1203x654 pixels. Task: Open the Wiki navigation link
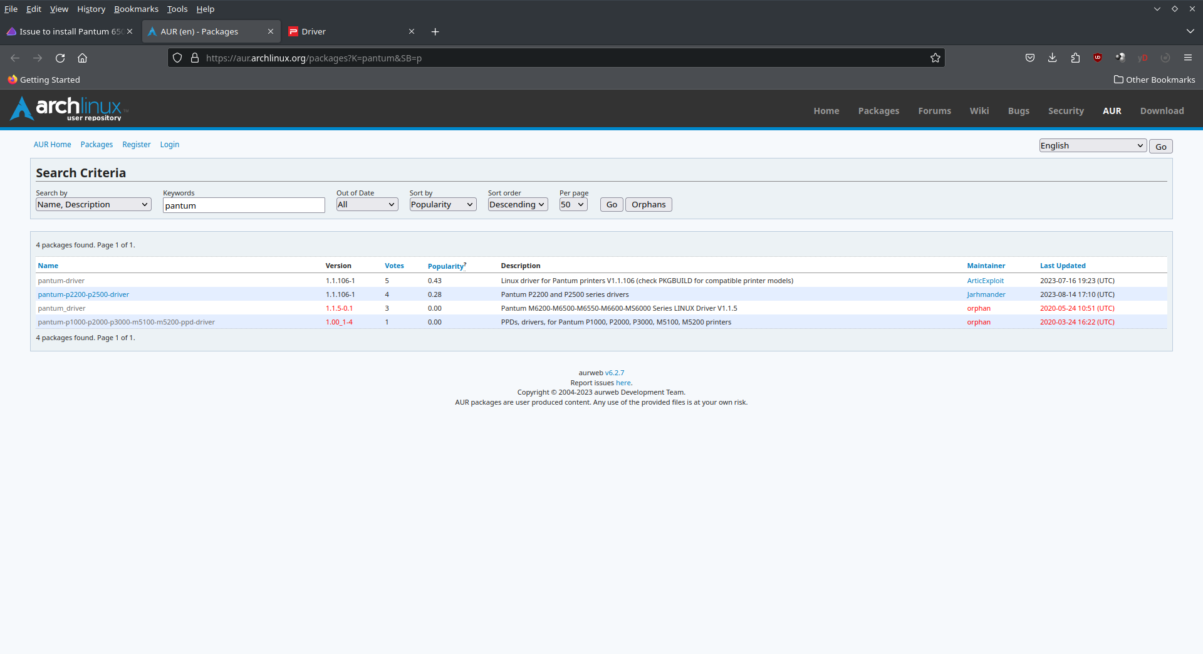tap(979, 110)
